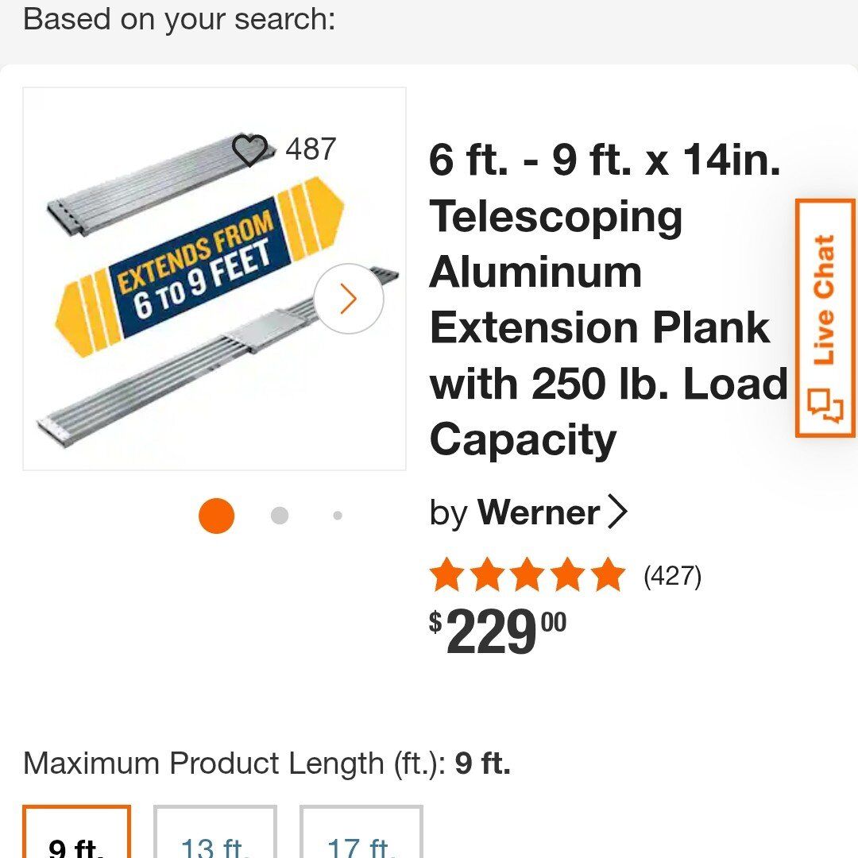Viewport: 858px width, 858px height.
Task: Open the next product image with the chevron circle
Action: 348,300
